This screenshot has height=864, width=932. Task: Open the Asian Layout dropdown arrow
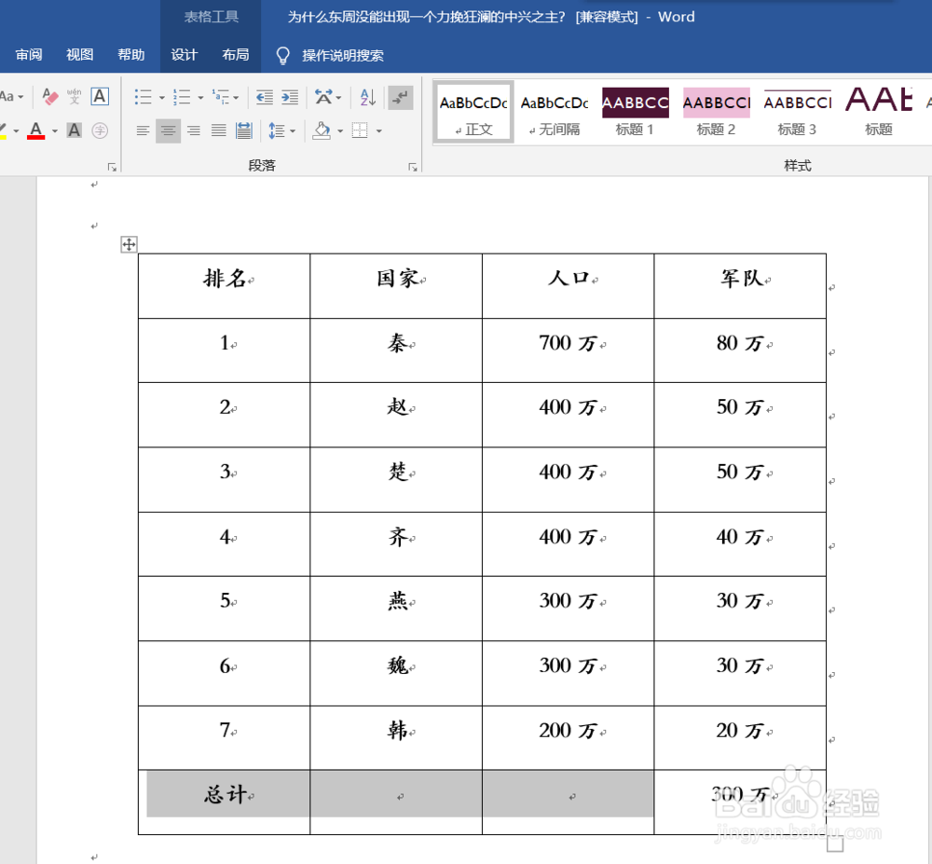[x=338, y=98]
